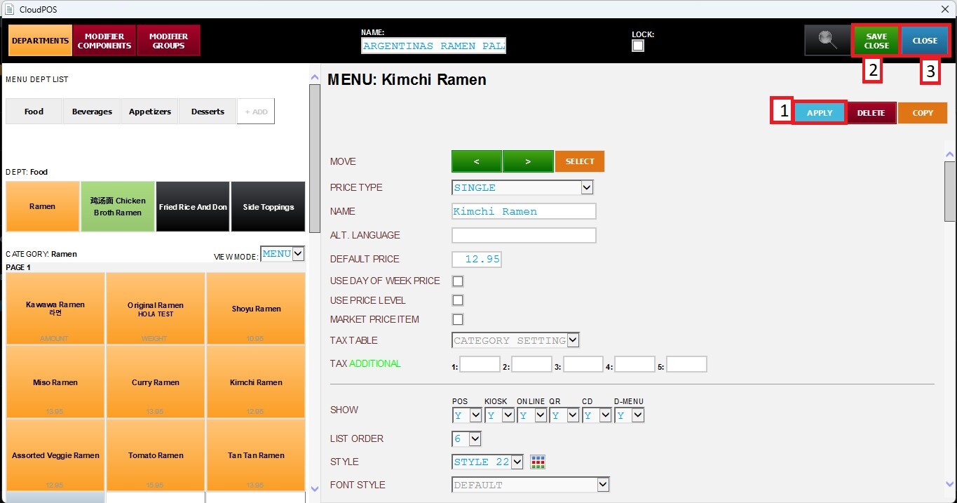Click the magnifying glass search icon
This screenshot has width=957, height=503.
coord(827,41)
